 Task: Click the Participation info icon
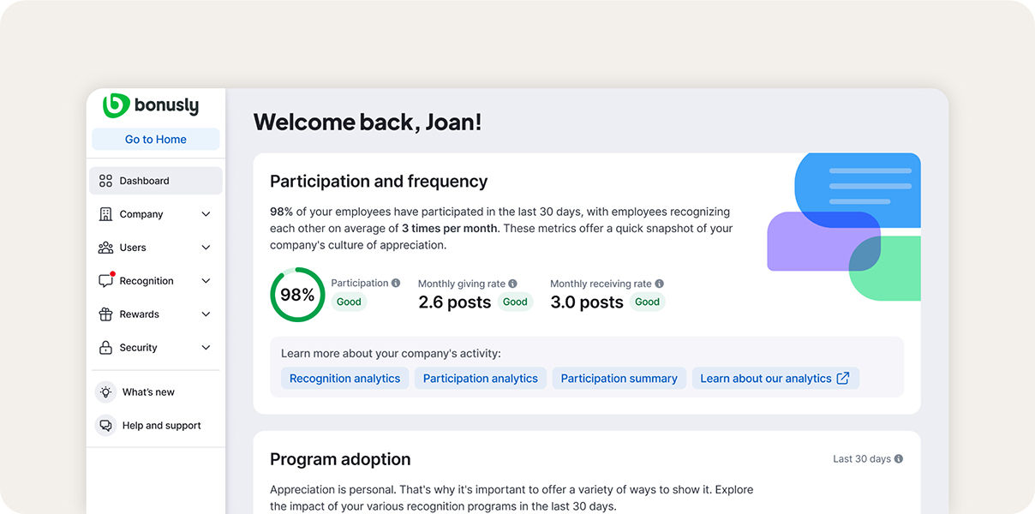396,283
